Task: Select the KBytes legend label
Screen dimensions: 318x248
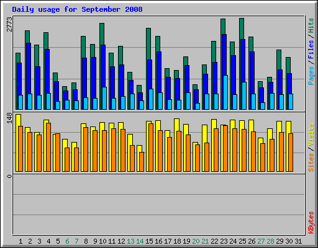Action: pos(311,223)
